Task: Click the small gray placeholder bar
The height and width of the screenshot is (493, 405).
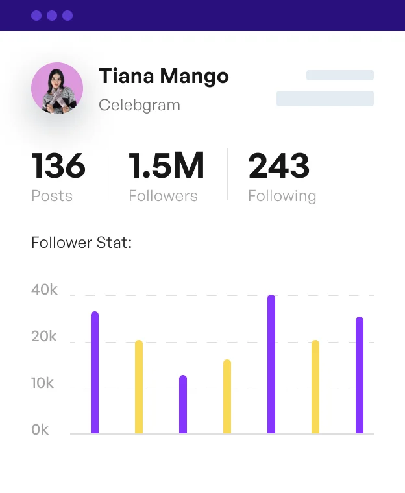Action: [339, 75]
